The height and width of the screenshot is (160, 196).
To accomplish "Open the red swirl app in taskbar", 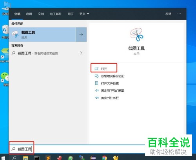I will click(60, 158).
